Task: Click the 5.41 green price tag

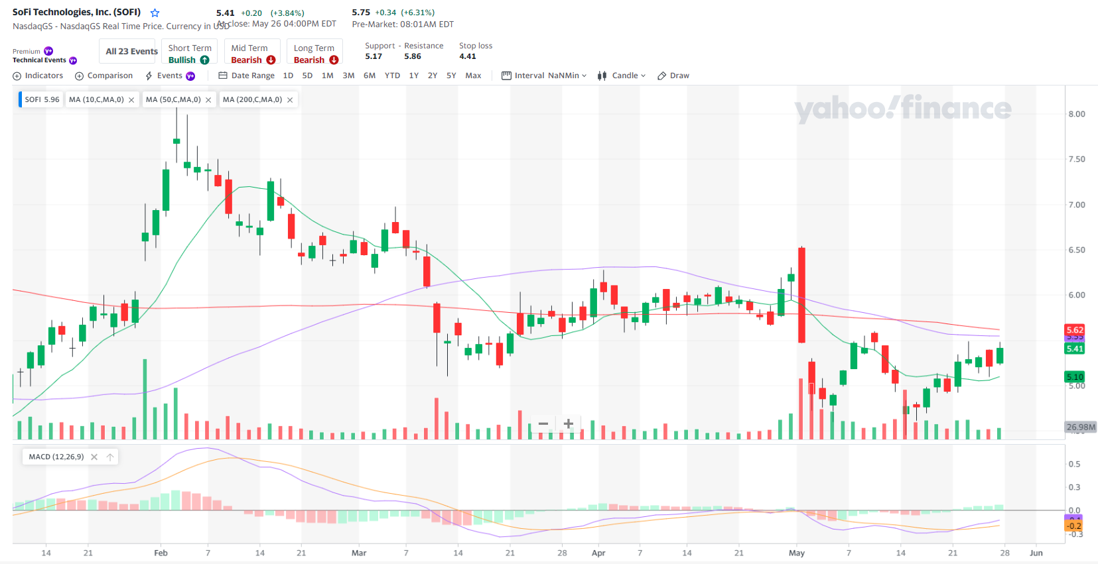Action: (1075, 349)
